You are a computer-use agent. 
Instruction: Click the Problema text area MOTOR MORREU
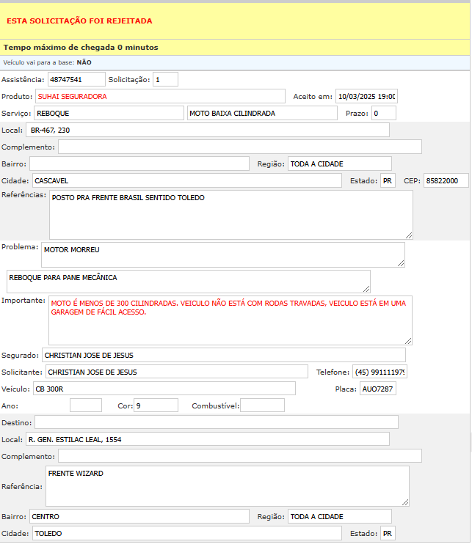(x=222, y=254)
